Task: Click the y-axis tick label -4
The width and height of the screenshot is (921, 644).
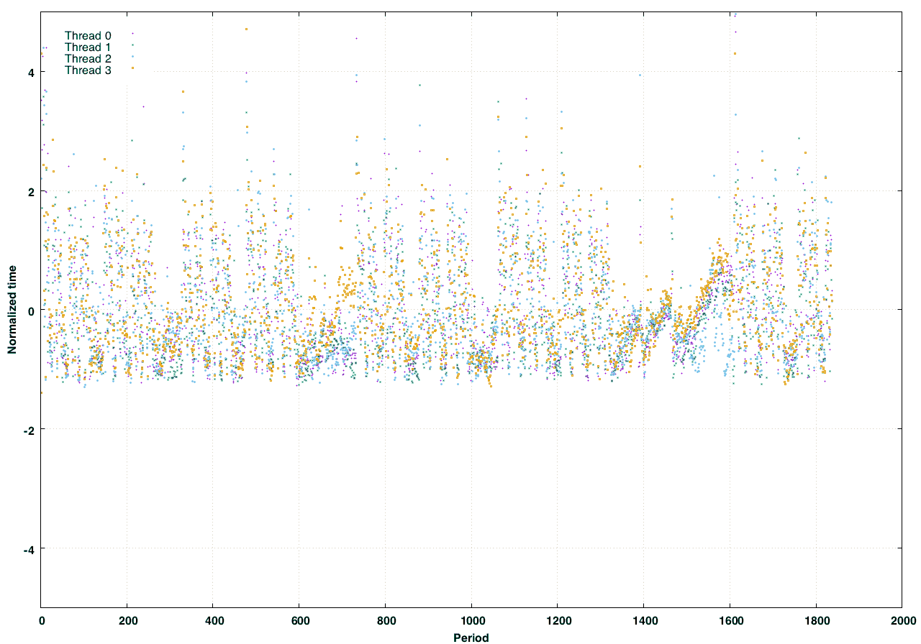Action: (30, 549)
